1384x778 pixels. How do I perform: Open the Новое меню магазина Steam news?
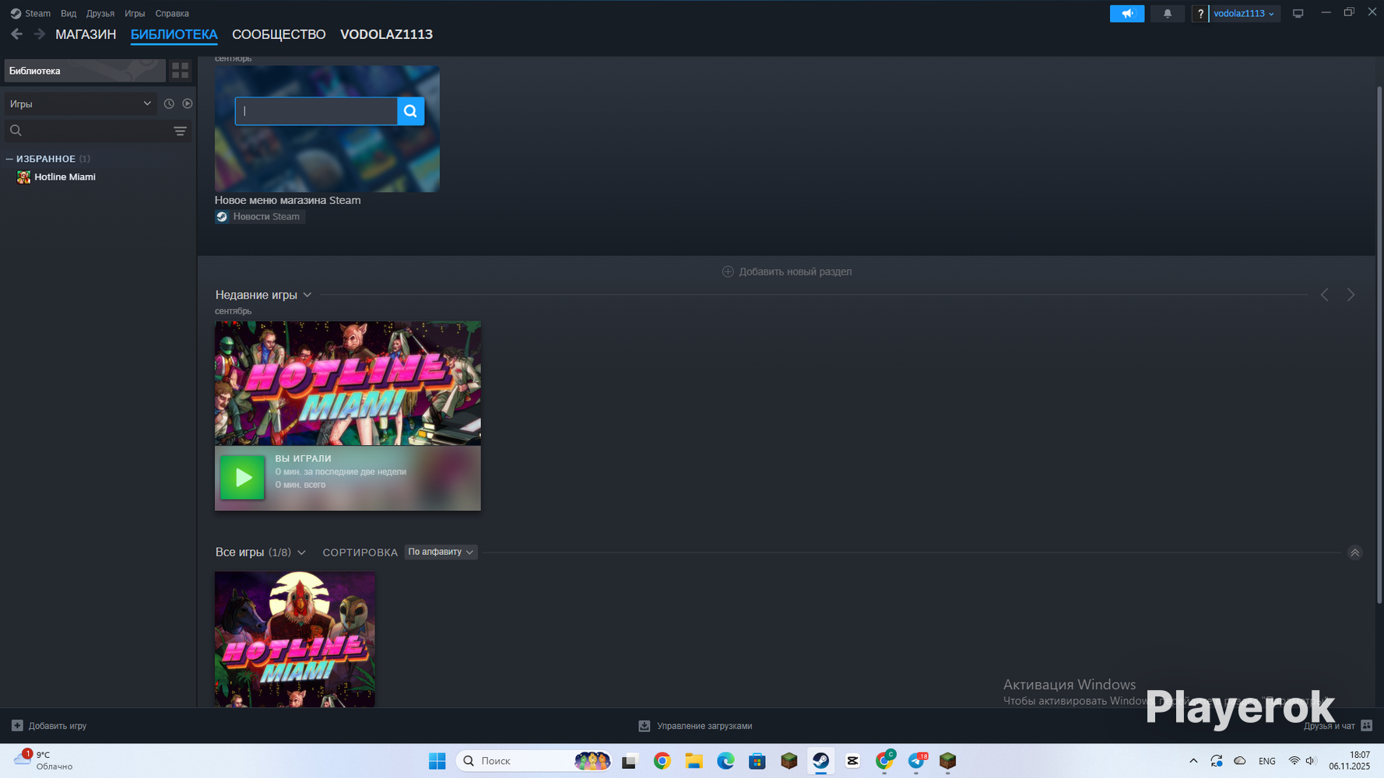pyautogui.click(x=288, y=200)
